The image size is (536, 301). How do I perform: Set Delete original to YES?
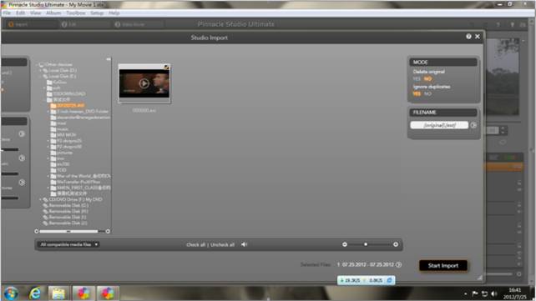point(417,79)
